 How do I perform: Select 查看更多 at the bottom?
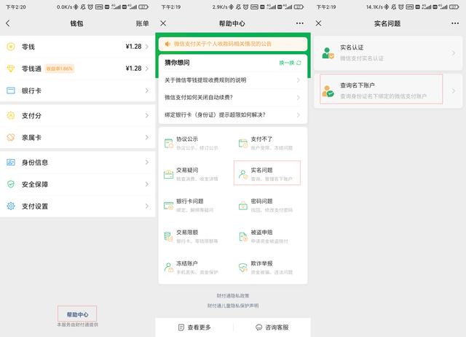(194, 328)
